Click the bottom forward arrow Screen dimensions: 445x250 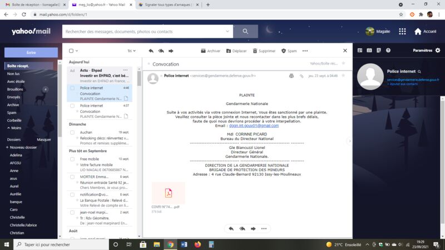coord(253,229)
